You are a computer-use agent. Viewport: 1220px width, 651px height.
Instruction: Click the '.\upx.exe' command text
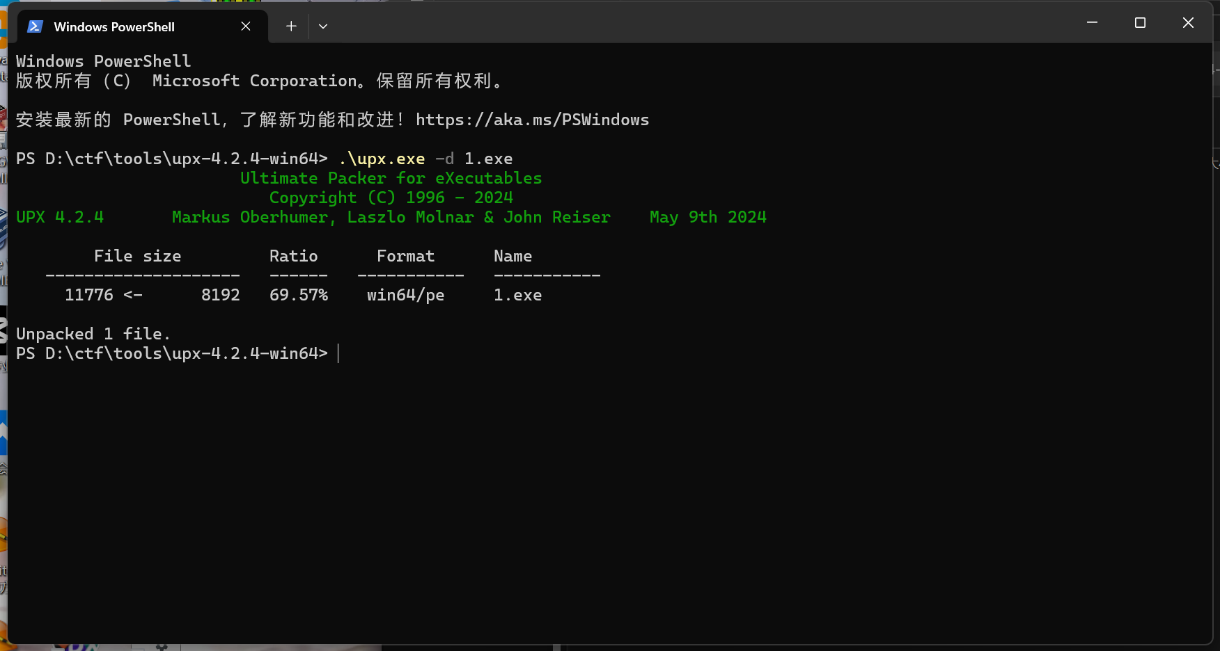coord(382,159)
